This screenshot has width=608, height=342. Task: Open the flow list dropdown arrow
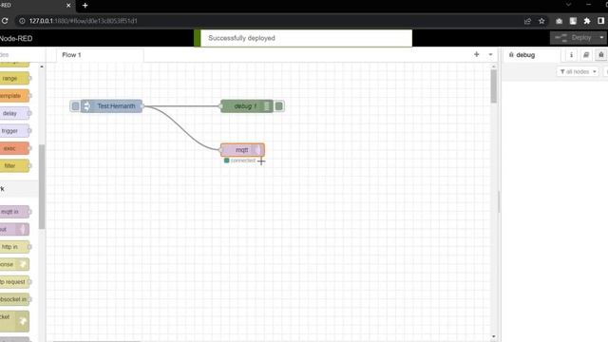(490, 55)
